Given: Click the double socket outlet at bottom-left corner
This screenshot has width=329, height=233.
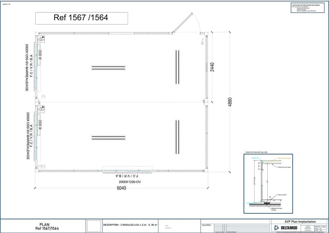Looking at the screenshot, I should tap(41, 166).
